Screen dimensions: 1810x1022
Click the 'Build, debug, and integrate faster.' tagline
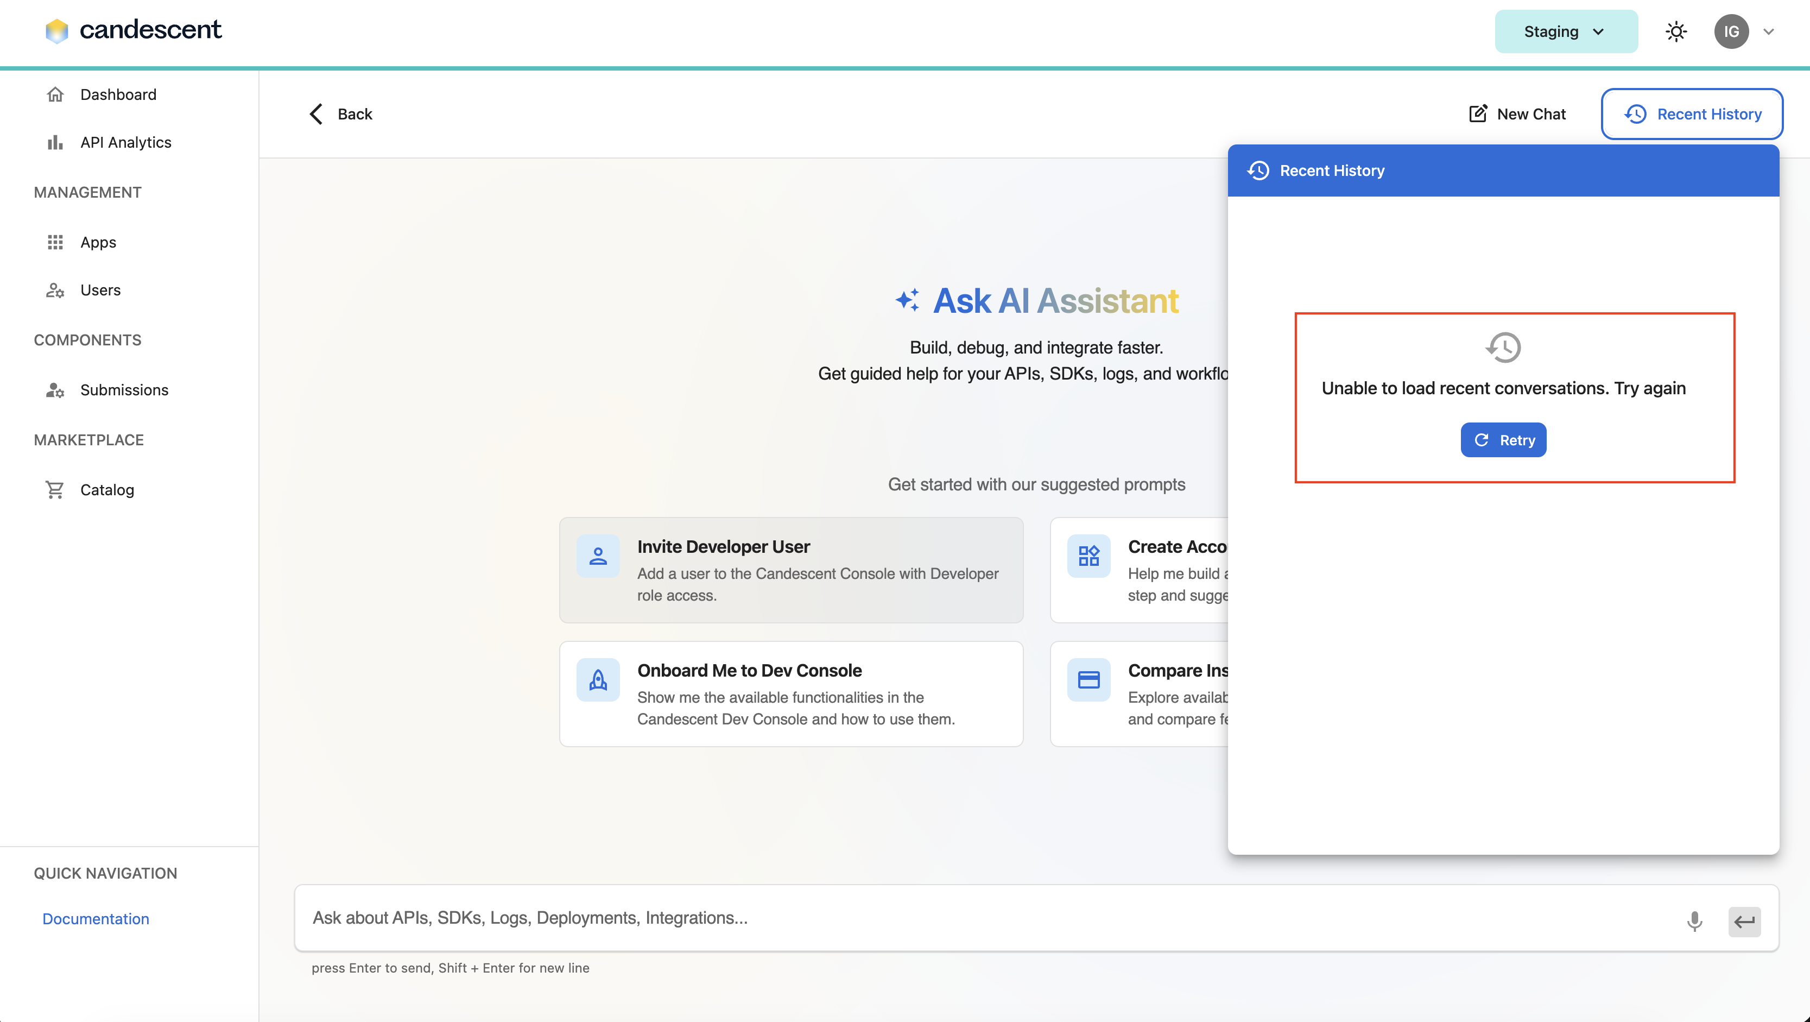[x=1036, y=347]
